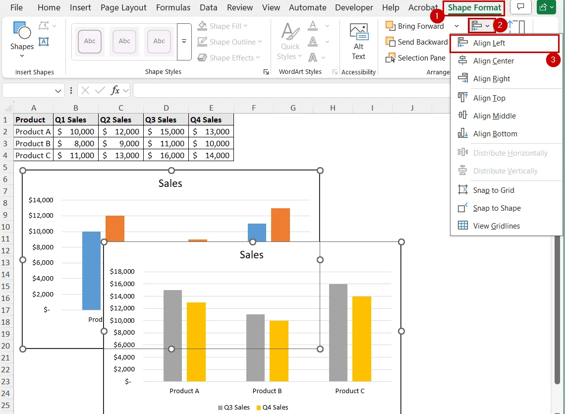Switch to the View tab
Image resolution: width=565 pixels, height=414 pixels.
coord(271,7)
